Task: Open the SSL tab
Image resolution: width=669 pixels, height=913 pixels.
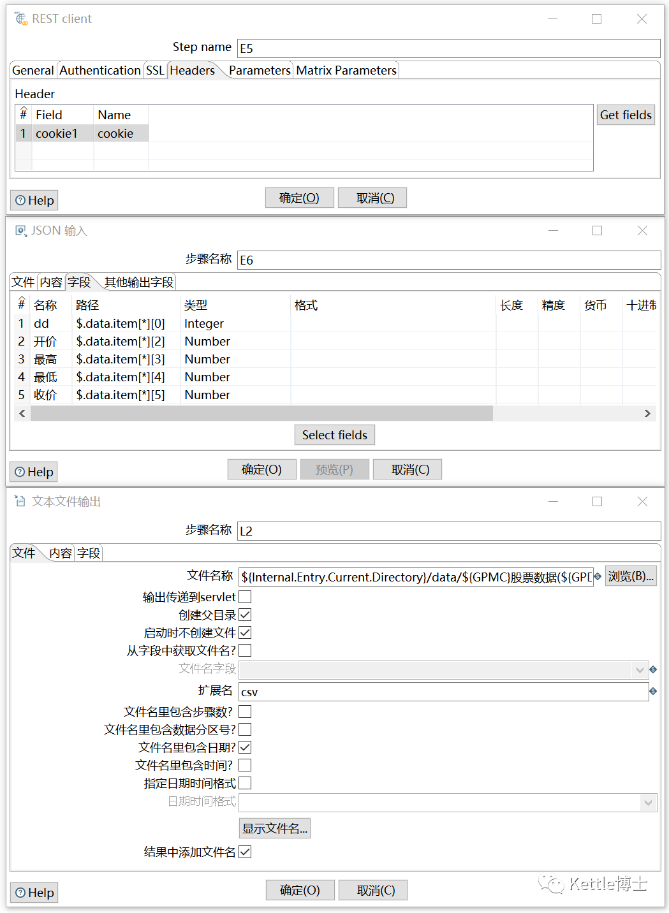Action: (x=155, y=70)
